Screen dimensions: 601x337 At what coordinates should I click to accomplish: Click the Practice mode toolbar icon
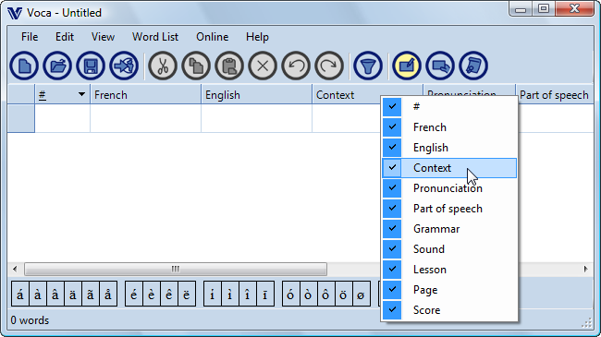[x=440, y=66]
